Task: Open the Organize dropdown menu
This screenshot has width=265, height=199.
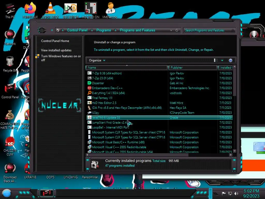Action: (x=97, y=60)
